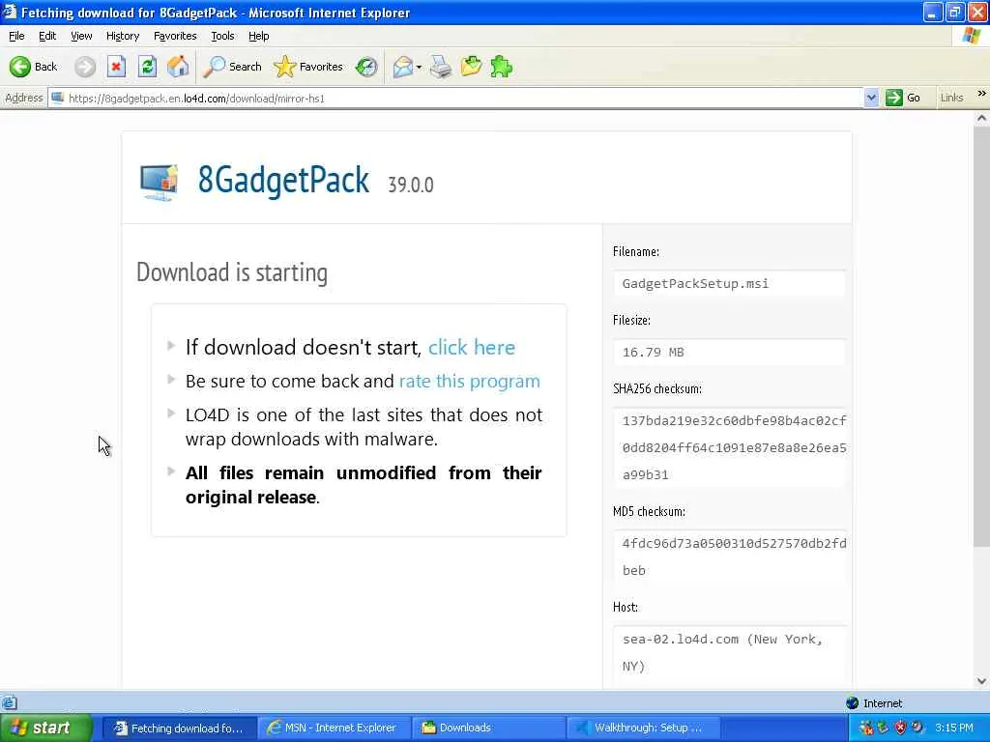
Task: Refresh the page with the green arrows icon
Action: click(147, 67)
